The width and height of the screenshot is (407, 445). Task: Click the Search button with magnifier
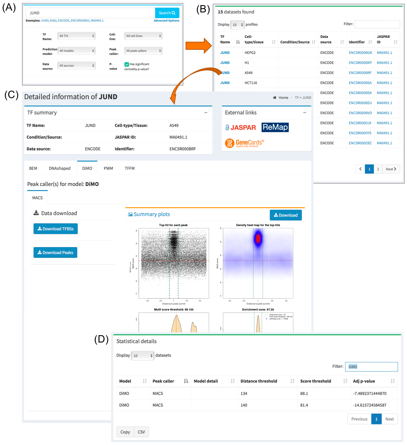[167, 13]
